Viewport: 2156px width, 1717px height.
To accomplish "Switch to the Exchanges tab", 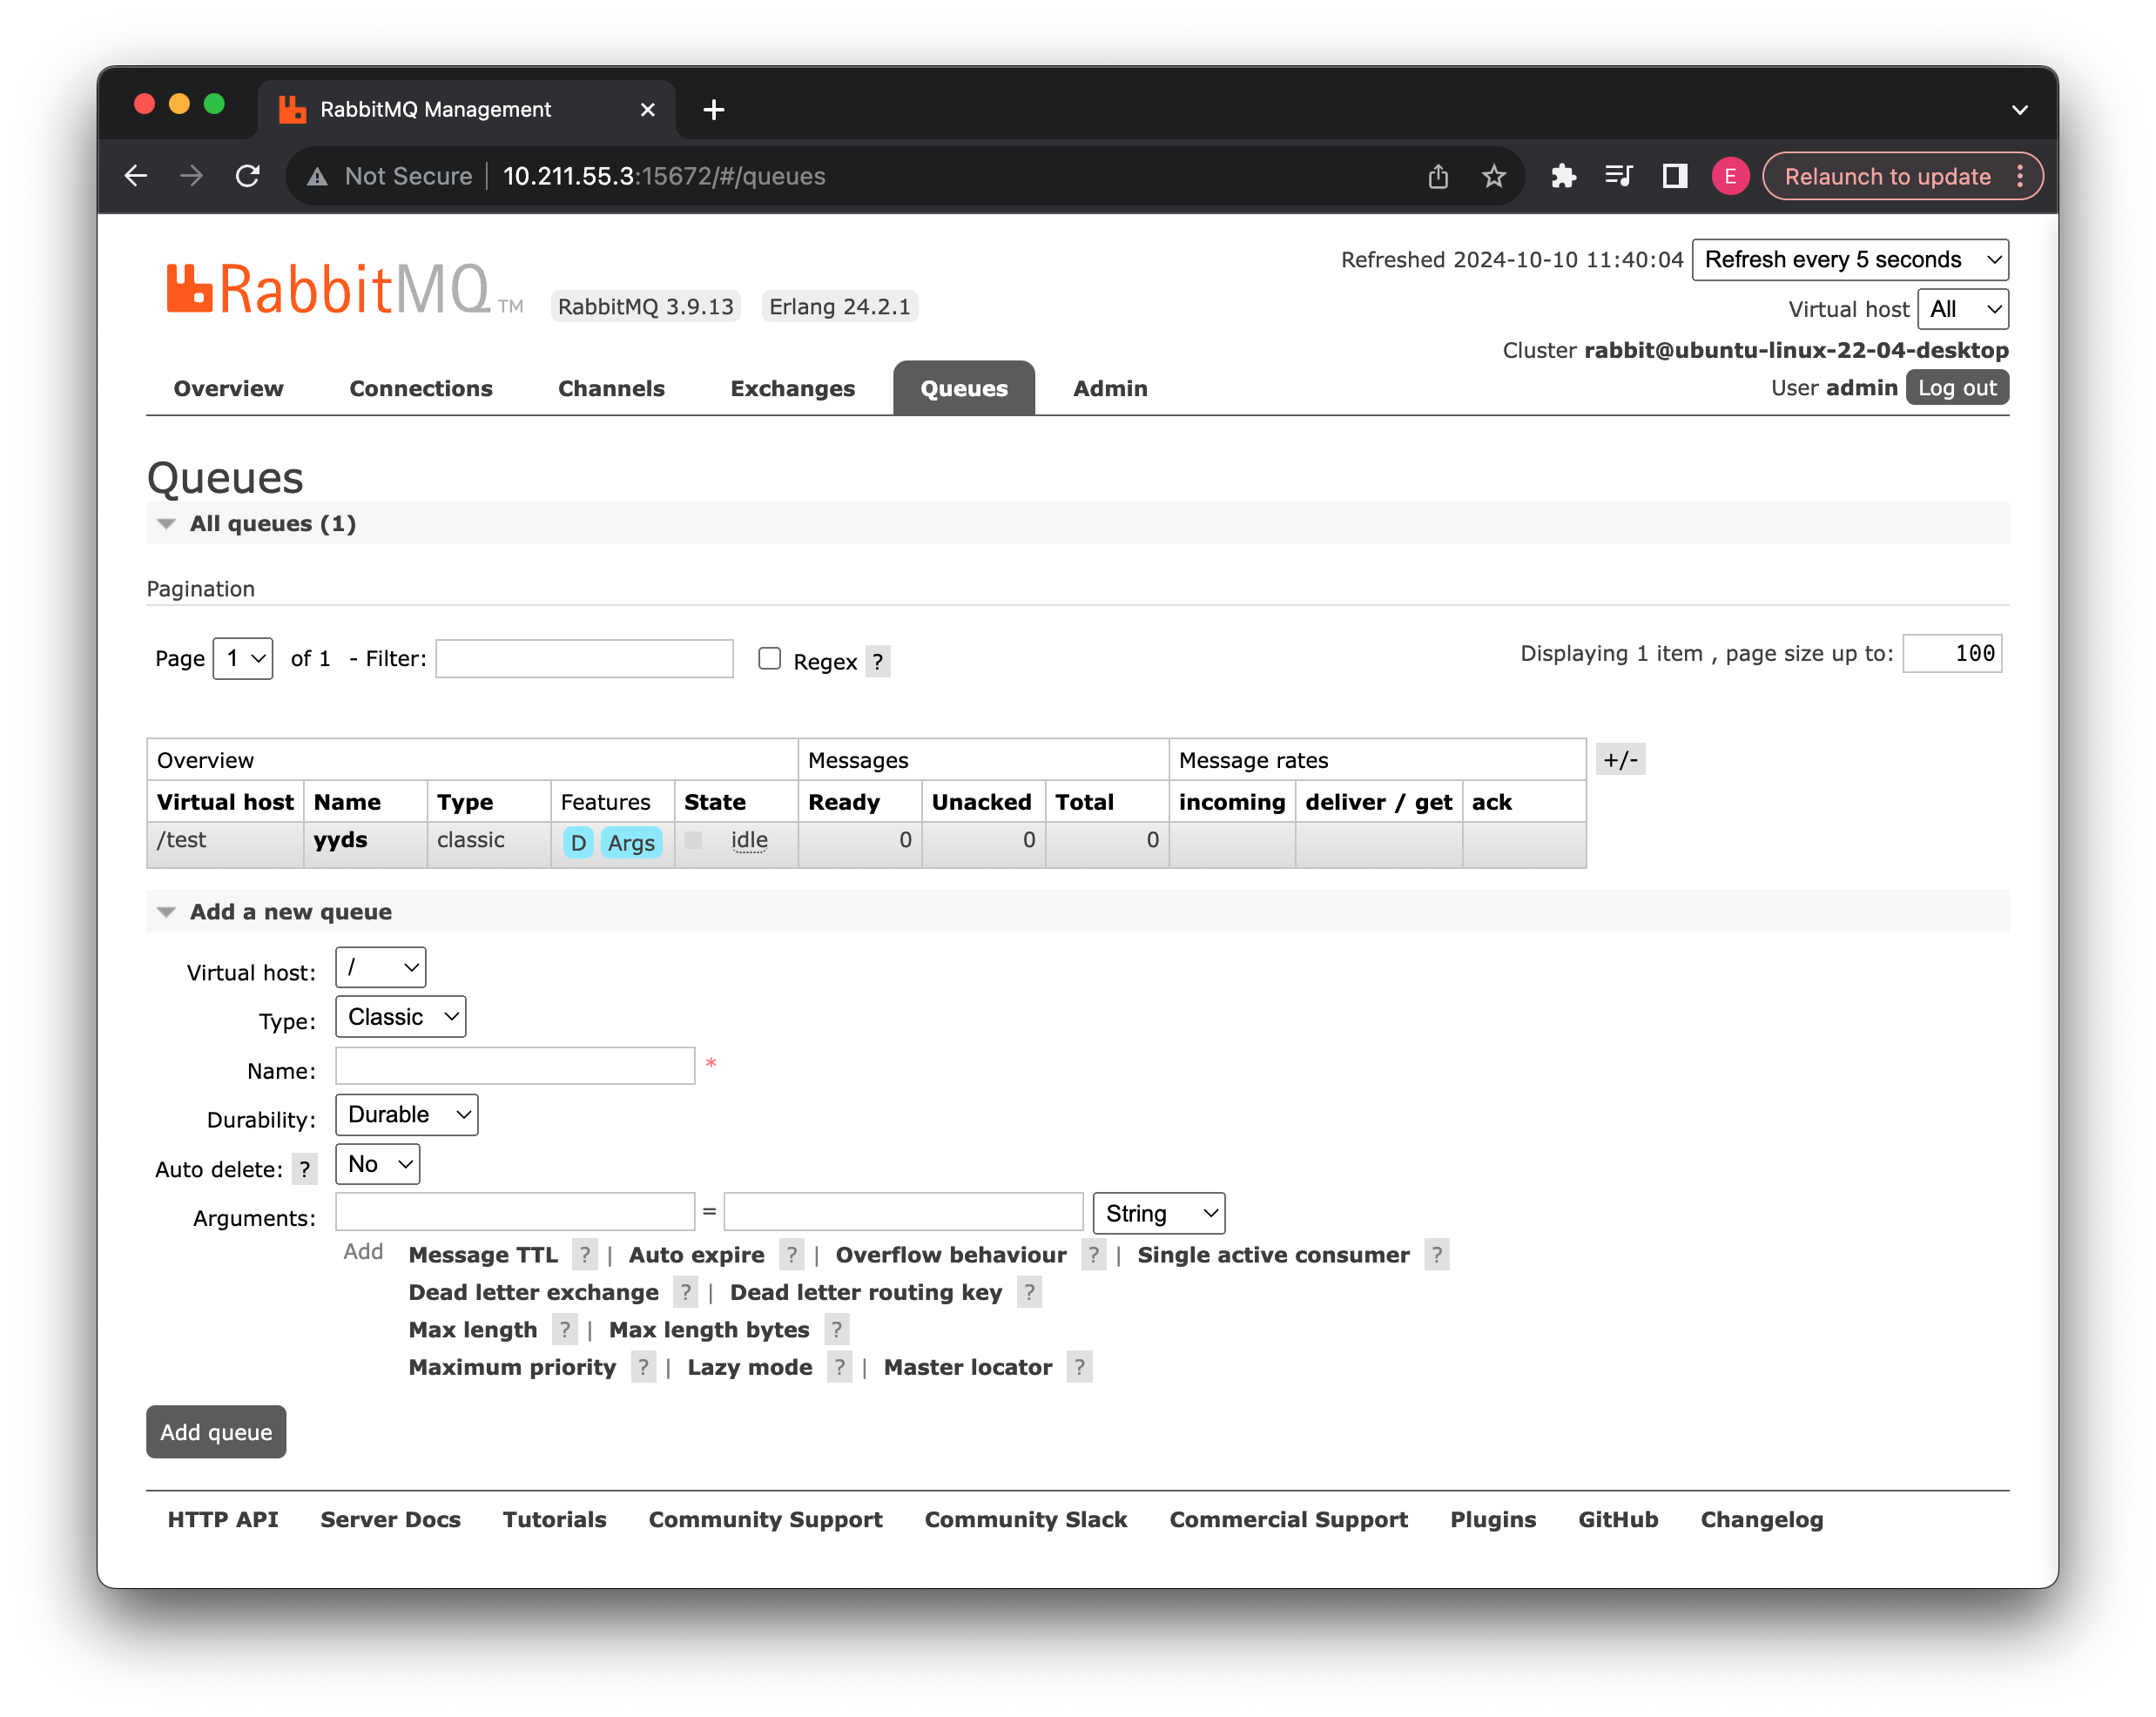I will coord(792,388).
